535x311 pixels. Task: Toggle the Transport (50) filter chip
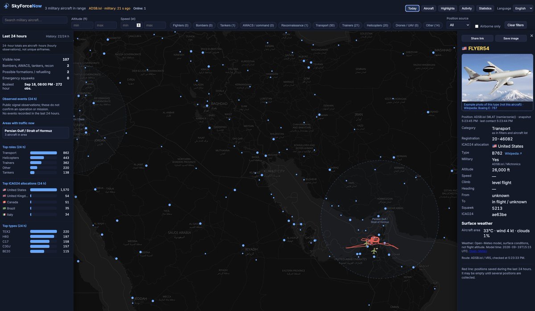click(325, 25)
